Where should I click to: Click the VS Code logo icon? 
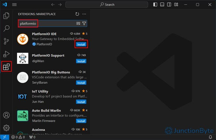[x=5, y=5]
